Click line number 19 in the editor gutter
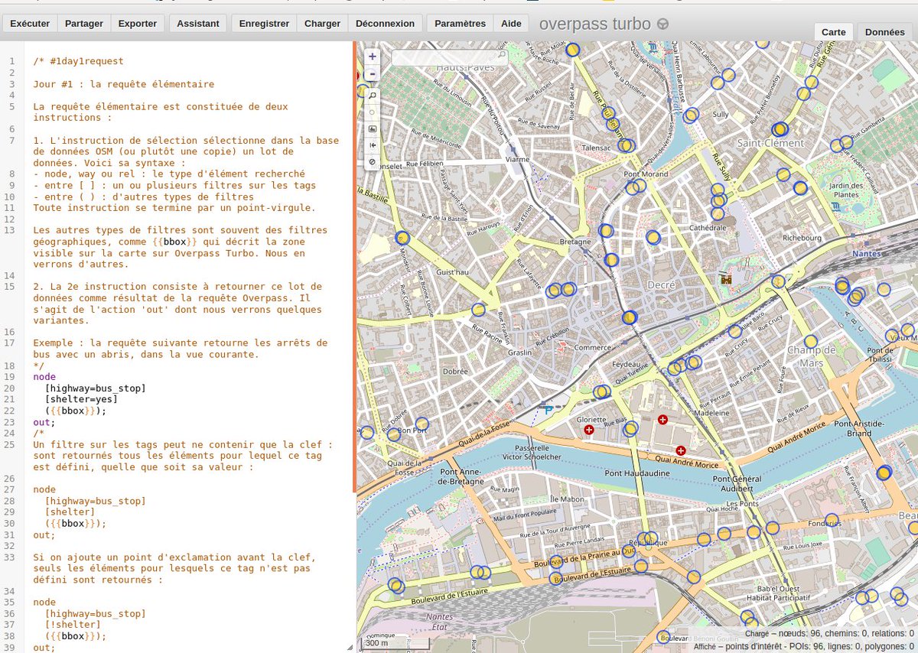This screenshot has width=918, height=653. click(x=10, y=377)
